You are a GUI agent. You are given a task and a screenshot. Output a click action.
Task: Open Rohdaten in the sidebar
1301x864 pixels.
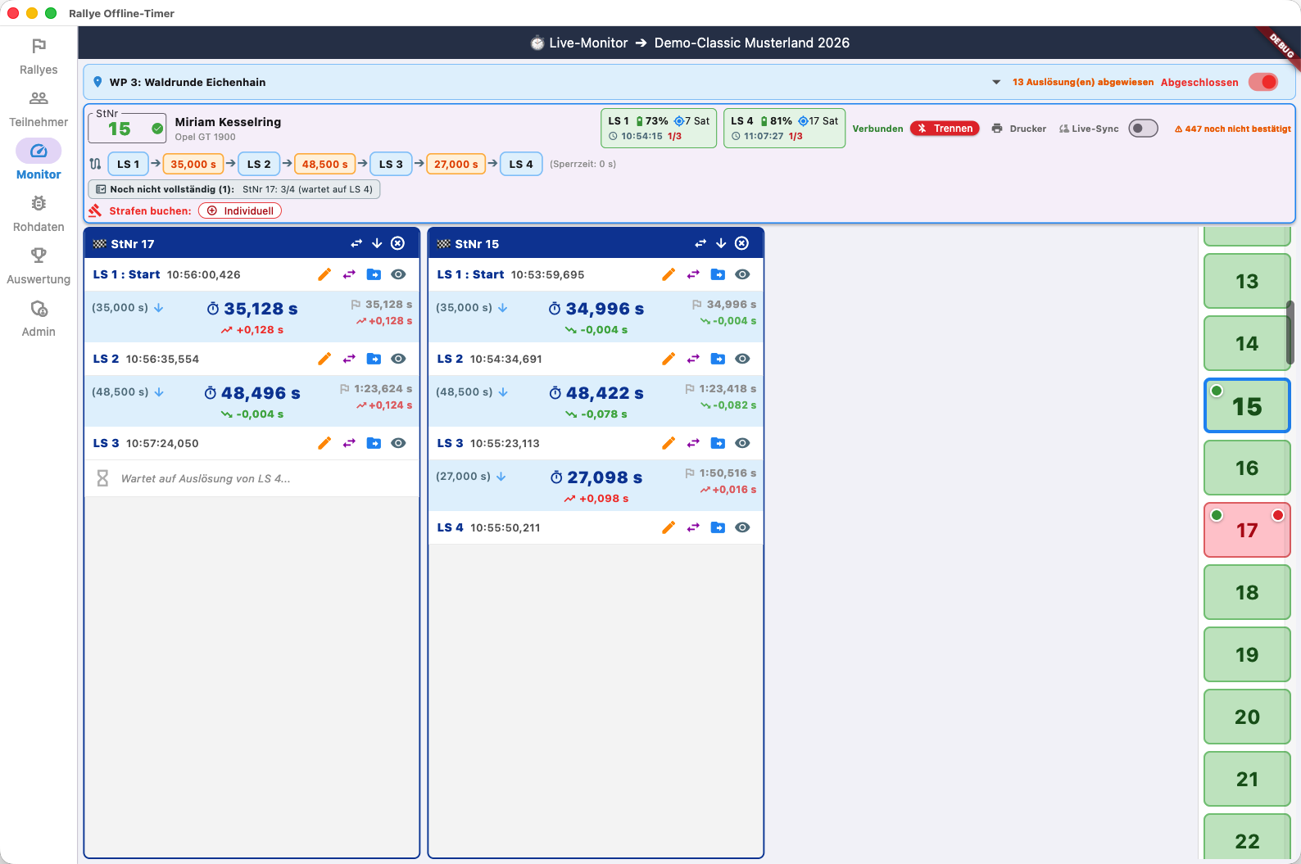tap(39, 213)
